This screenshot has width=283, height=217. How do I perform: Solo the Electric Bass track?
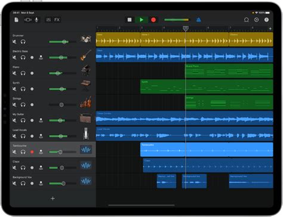23,57
